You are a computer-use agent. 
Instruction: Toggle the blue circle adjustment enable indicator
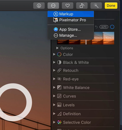click(112, 27)
